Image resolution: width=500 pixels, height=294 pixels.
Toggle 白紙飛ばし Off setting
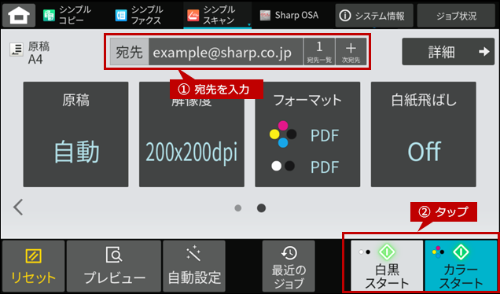click(424, 134)
